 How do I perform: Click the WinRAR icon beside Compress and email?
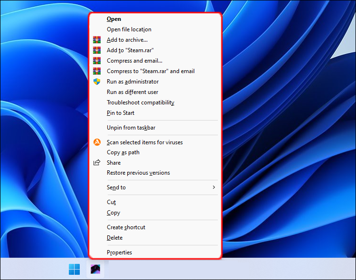(x=97, y=61)
